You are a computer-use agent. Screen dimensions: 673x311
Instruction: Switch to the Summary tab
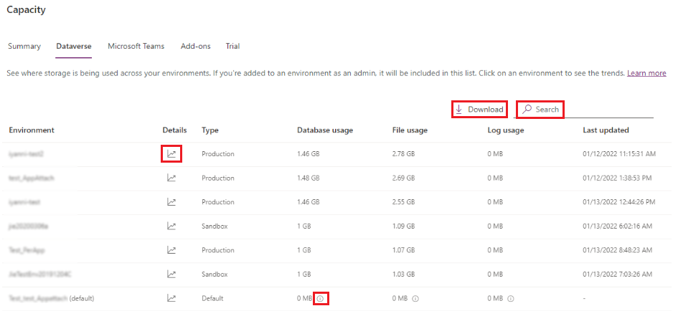[x=24, y=47]
